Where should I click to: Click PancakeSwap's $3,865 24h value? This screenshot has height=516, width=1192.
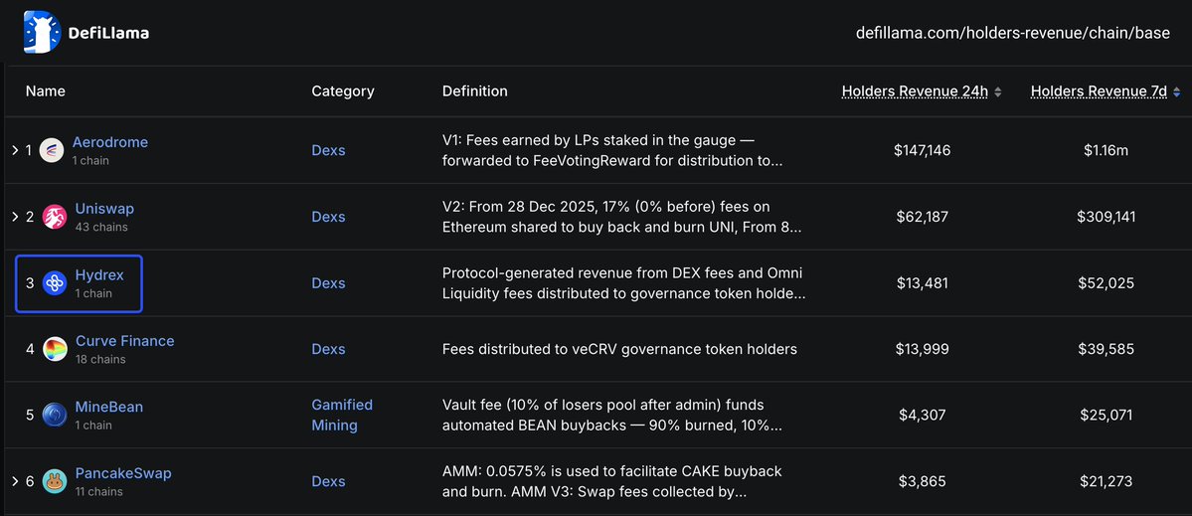pyautogui.click(x=923, y=481)
